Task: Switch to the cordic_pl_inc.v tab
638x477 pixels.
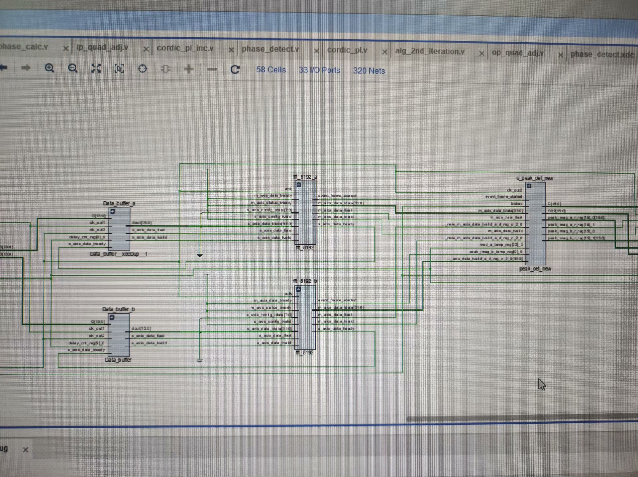Action: tap(185, 48)
